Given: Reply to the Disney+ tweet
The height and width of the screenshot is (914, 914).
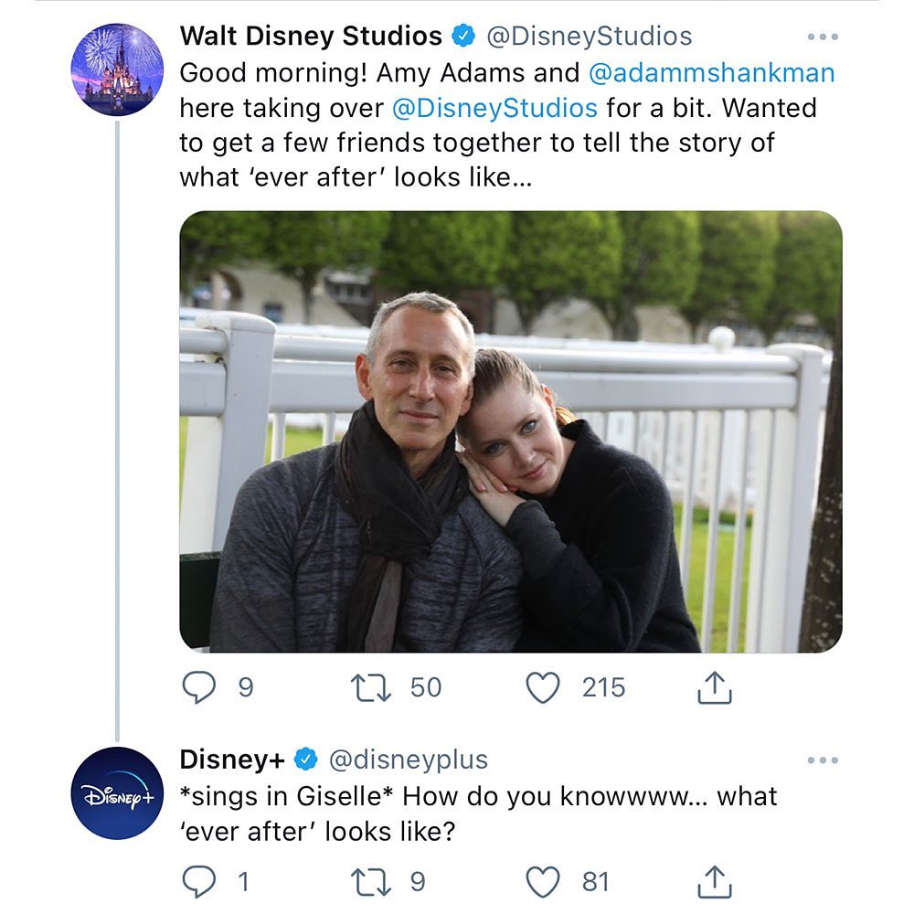Looking at the screenshot, I should pyautogui.click(x=199, y=882).
